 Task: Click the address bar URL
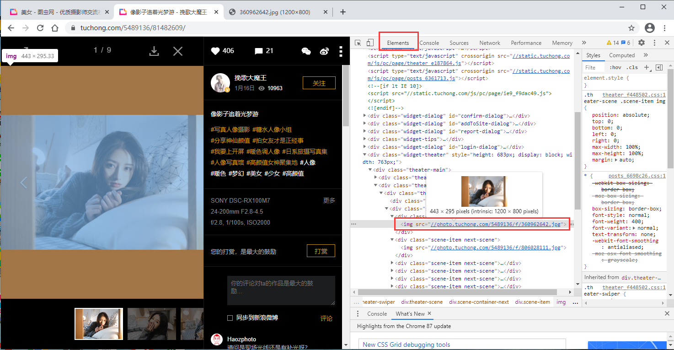pyautogui.click(x=133, y=28)
